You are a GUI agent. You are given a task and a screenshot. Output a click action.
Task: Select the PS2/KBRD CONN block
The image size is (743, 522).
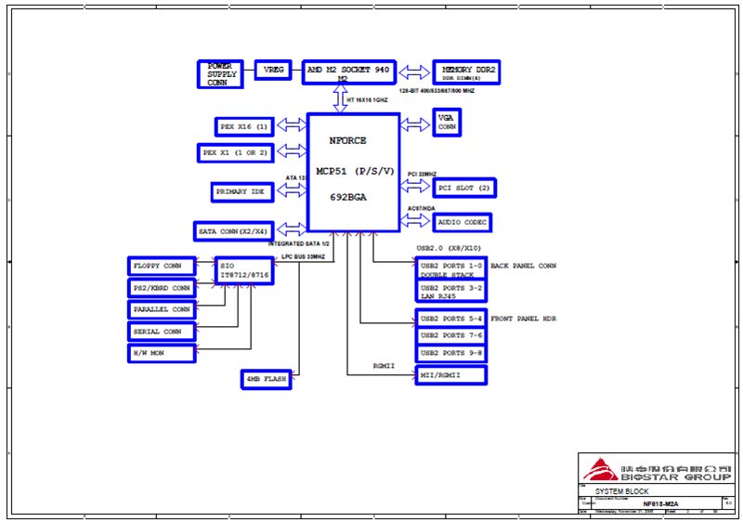point(162,288)
